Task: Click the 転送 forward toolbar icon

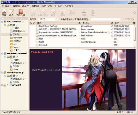Action: tap(53, 13)
